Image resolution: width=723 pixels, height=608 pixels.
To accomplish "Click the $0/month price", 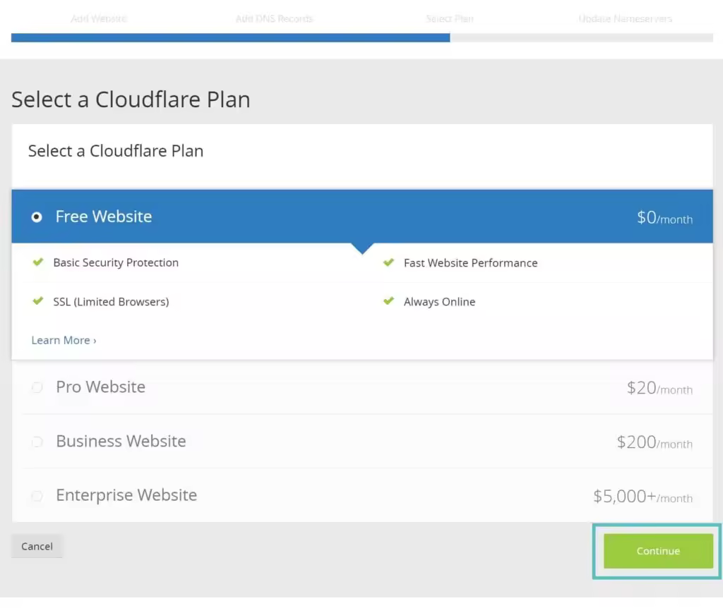I will click(x=664, y=217).
